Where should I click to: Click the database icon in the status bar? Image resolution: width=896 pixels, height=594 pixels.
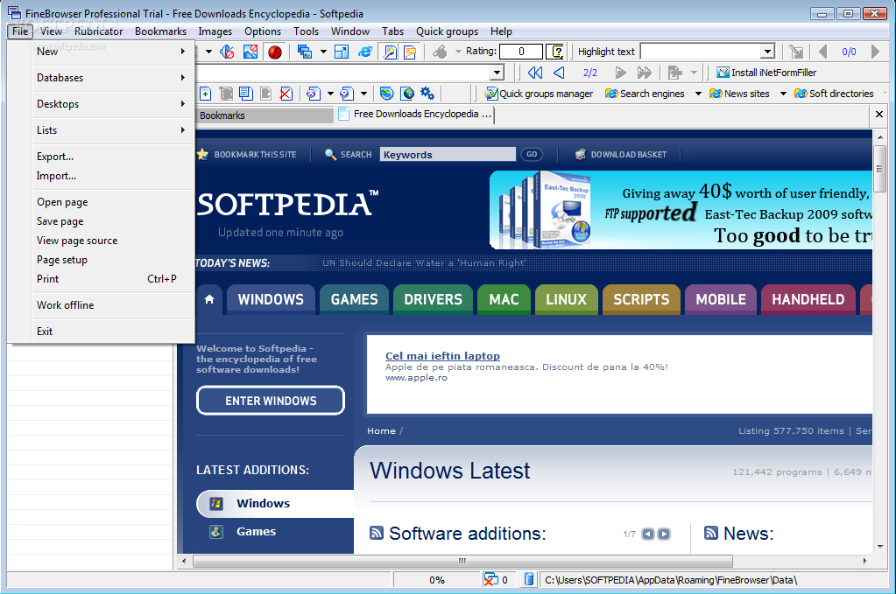pyautogui.click(x=528, y=580)
